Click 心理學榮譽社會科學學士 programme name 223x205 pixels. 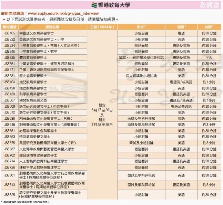(38, 131)
